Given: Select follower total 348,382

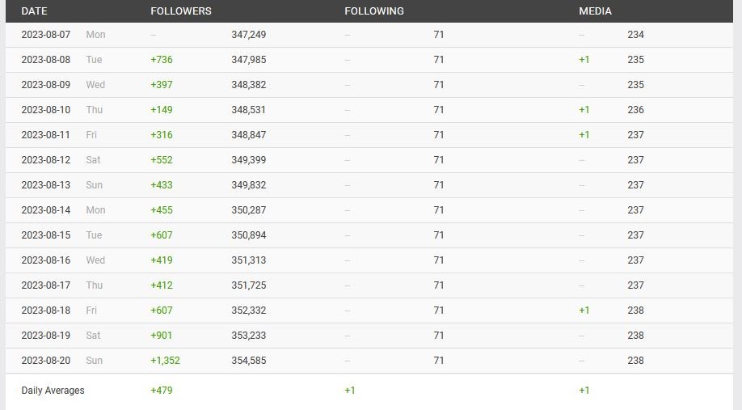Looking at the screenshot, I should tap(248, 85).
